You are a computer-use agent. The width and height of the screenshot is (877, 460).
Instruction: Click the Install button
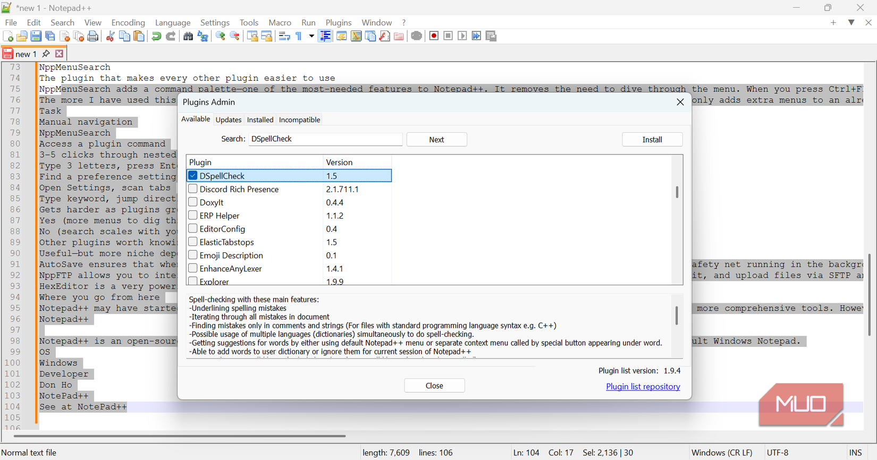coord(652,140)
